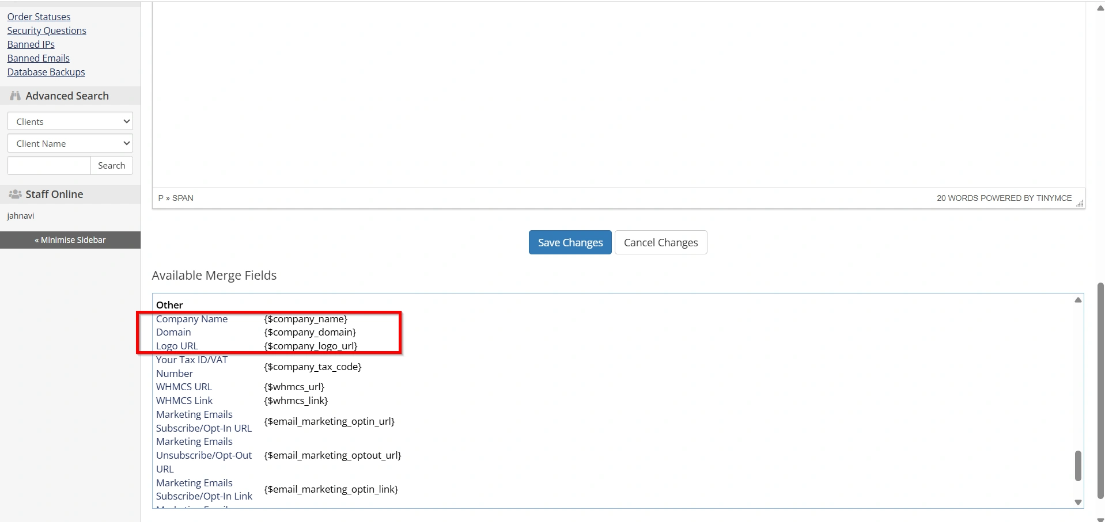Click the P element in TinyMCE path

pyautogui.click(x=161, y=198)
